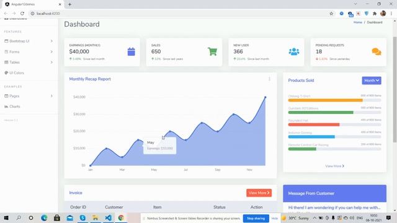Click the weather 30°C Sunny widget
Image resolution: width=397 pixels, height=223 pixels.
tap(296, 218)
